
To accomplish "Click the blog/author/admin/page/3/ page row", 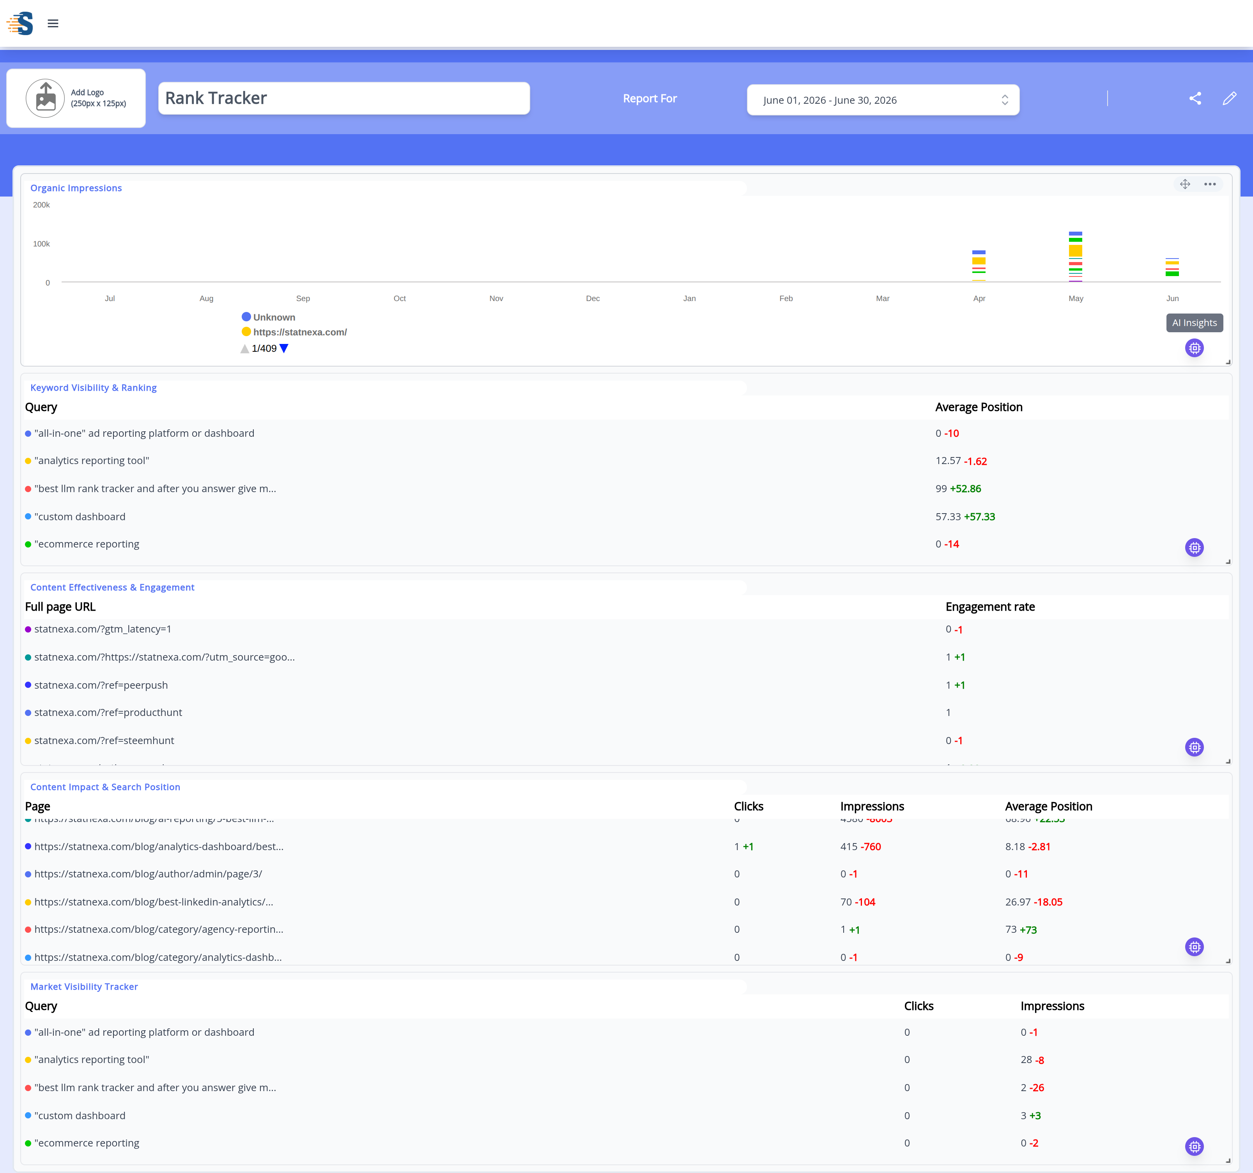I will click(626, 874).
